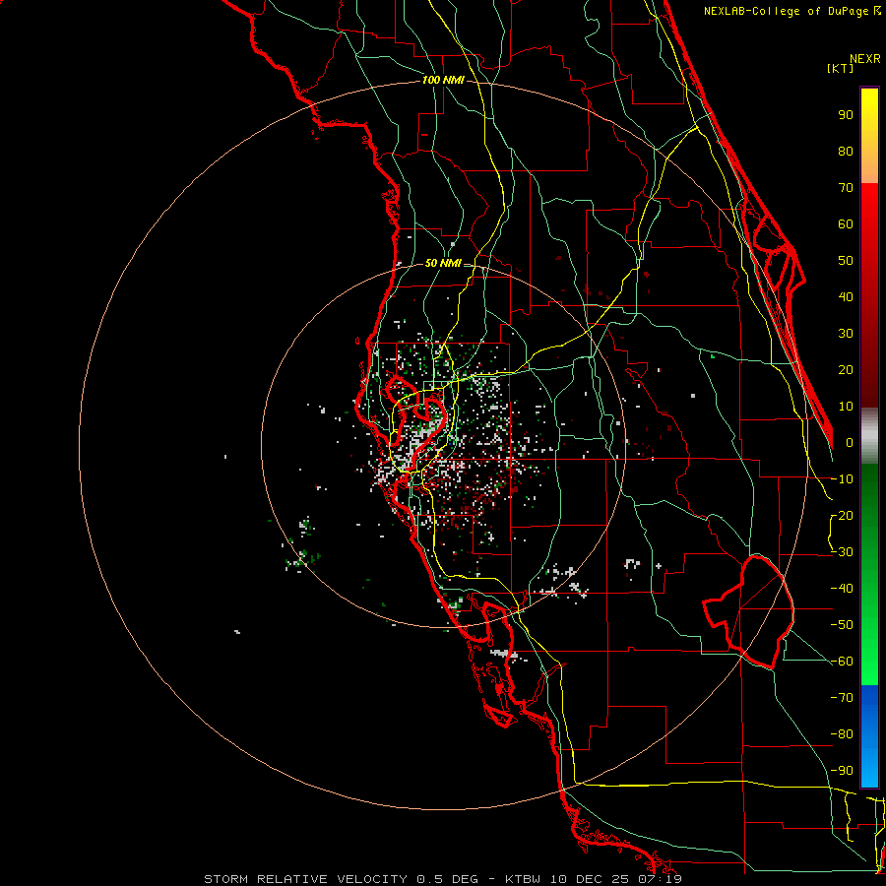The height and width of the screenshot is (886, 886).
Task: Click the 100 NMI range ring label
Action: coord(443,80)
